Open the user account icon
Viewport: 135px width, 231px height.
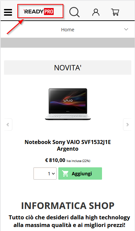(x=96, y=12)
